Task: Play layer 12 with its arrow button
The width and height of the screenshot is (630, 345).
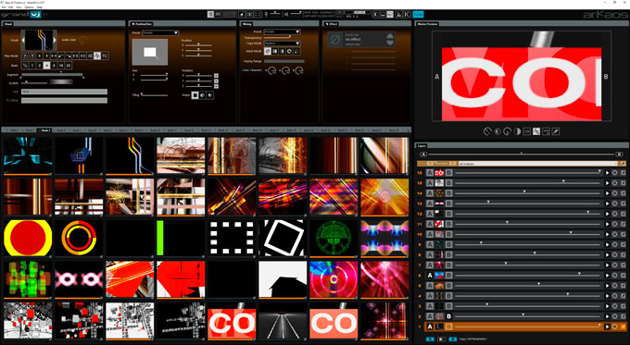Action: [607, 214]
